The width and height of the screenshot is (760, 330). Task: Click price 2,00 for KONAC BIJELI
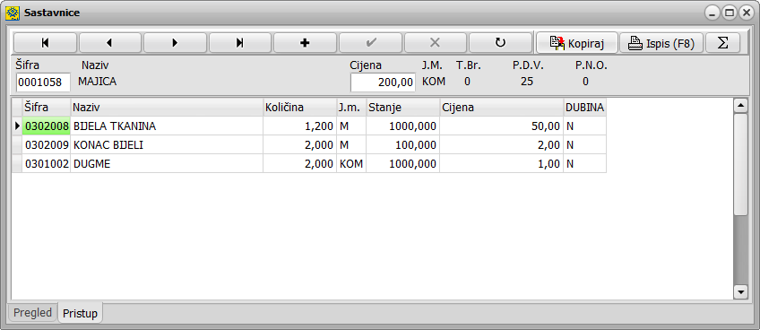click(501, 144)
